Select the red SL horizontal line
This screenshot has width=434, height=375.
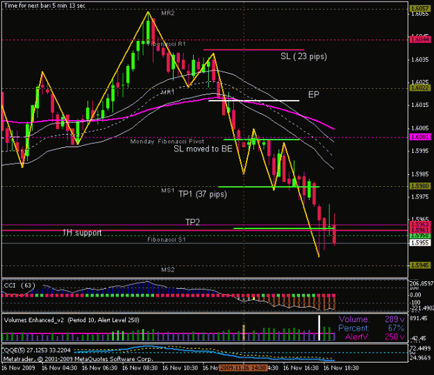[254, 50]
